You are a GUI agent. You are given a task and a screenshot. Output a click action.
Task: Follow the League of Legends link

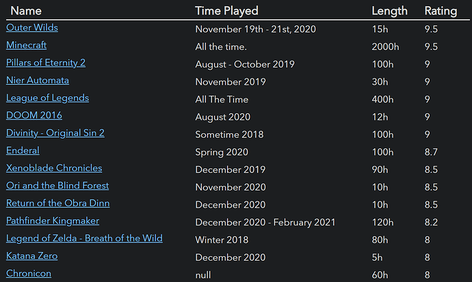(x=47, y=98)
